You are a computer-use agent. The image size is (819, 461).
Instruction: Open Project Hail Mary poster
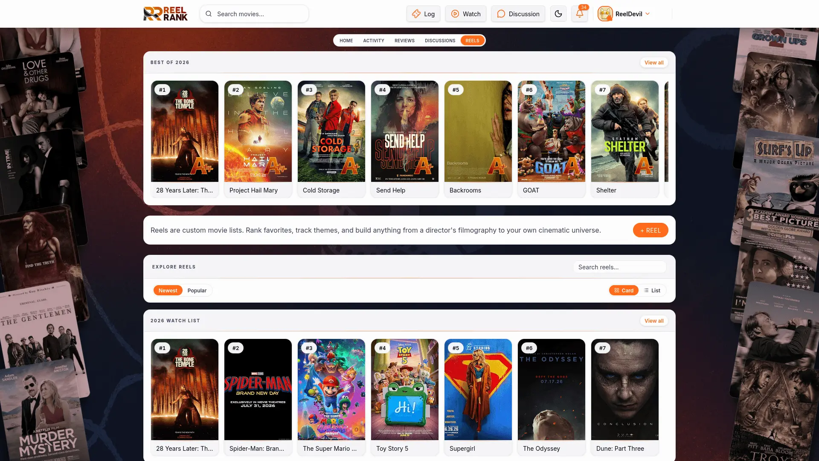(x=258, y=131)
